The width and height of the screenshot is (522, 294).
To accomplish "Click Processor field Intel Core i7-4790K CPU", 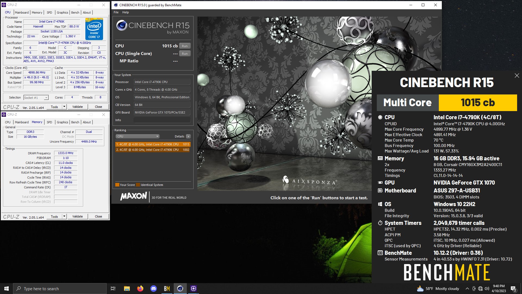I will pyautogui.click(x=162, y=82).
